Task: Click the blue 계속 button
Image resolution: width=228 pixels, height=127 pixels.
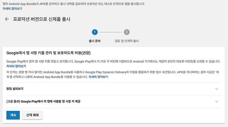Action: 13,115
